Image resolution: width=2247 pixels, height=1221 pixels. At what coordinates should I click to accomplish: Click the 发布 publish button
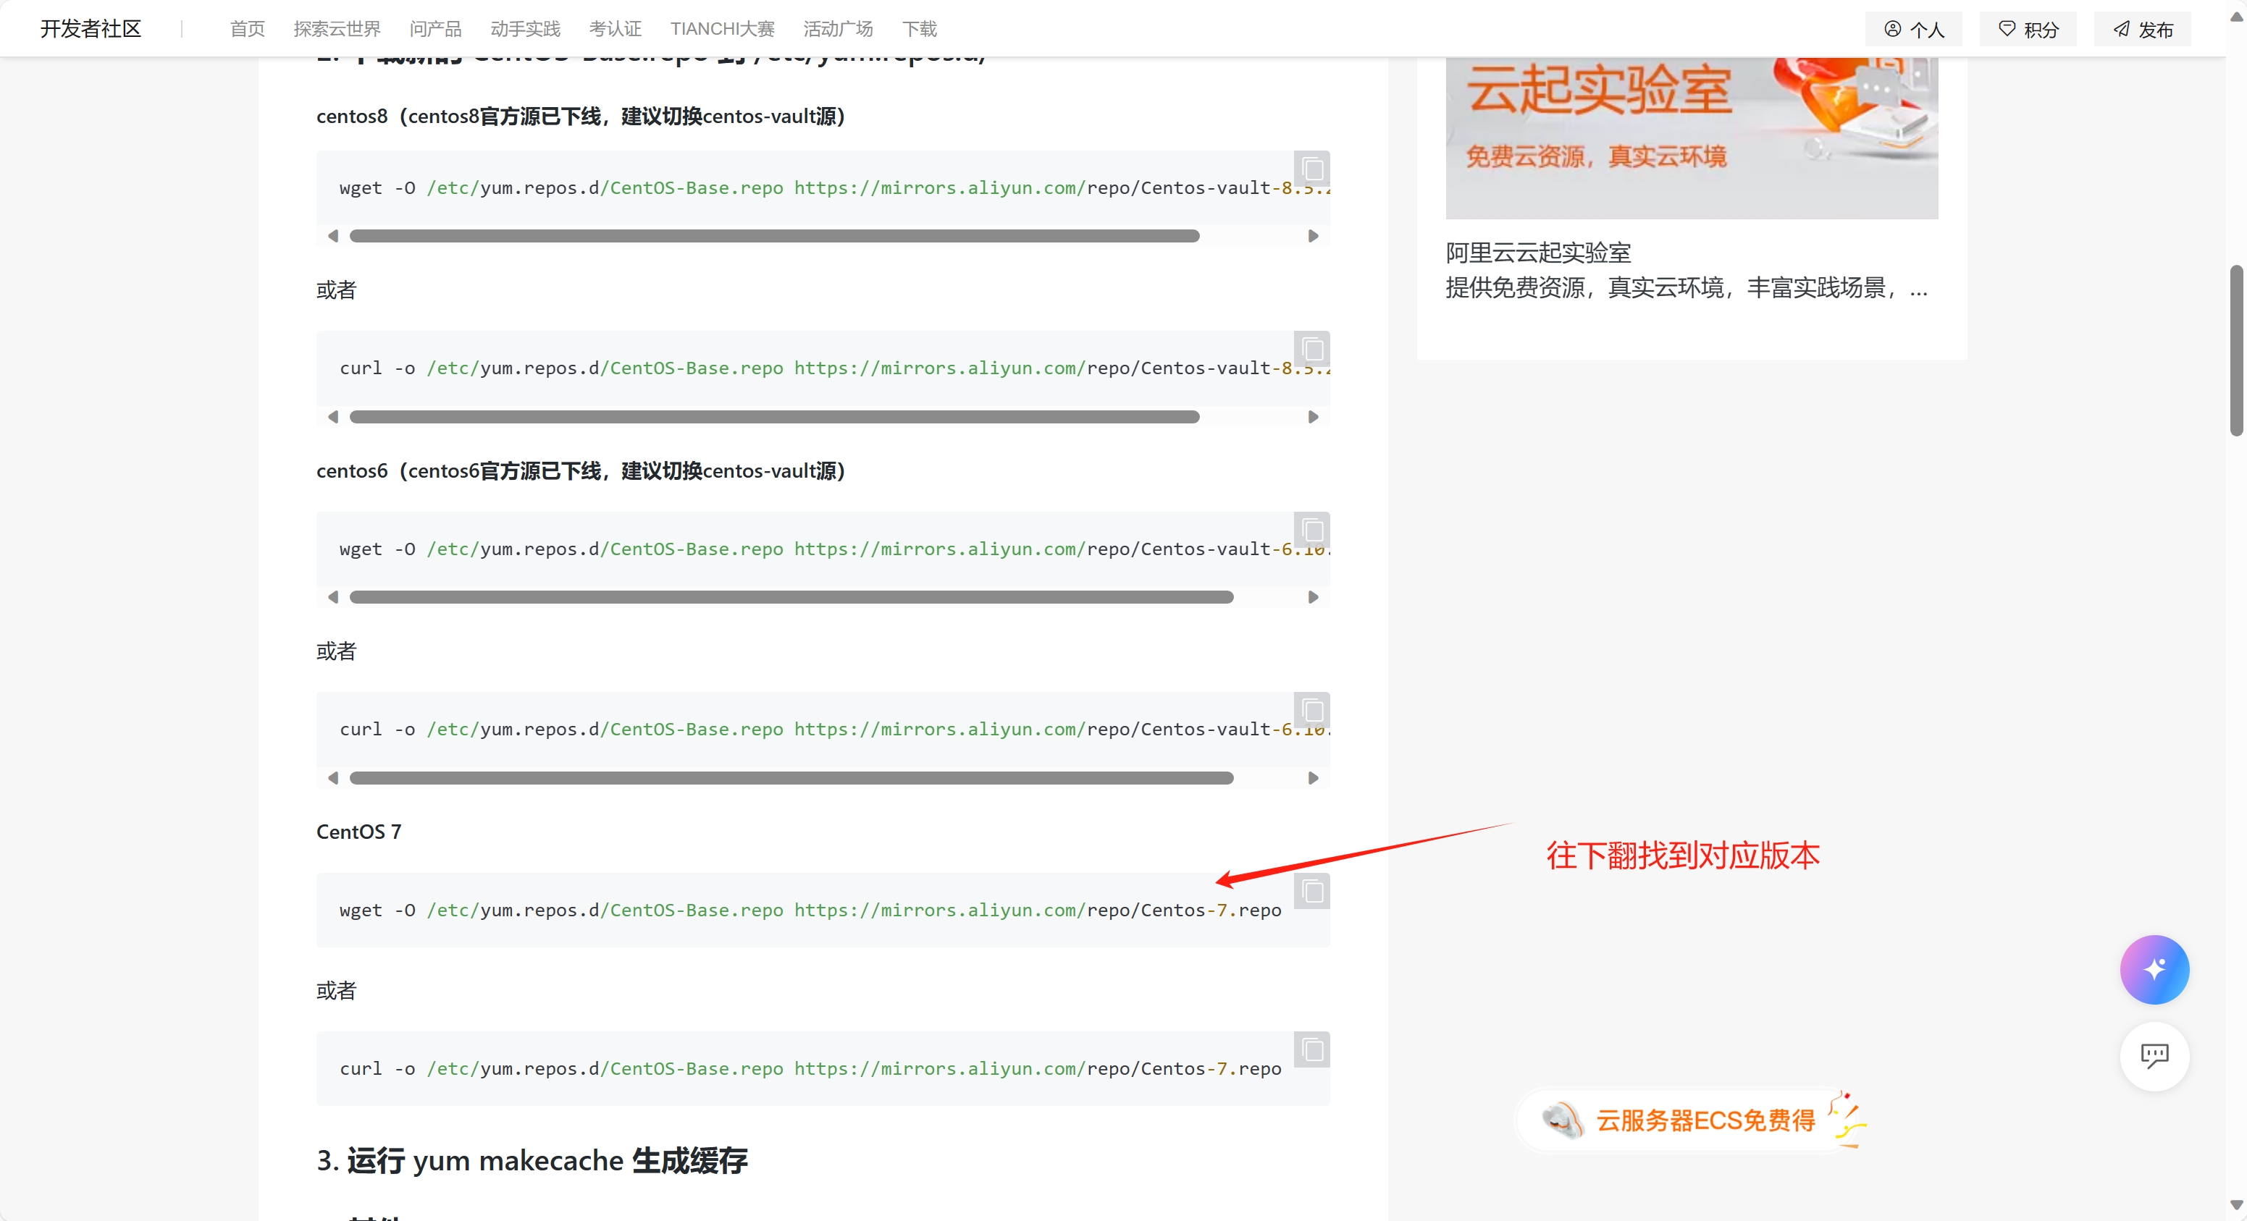click(2142, 30)
